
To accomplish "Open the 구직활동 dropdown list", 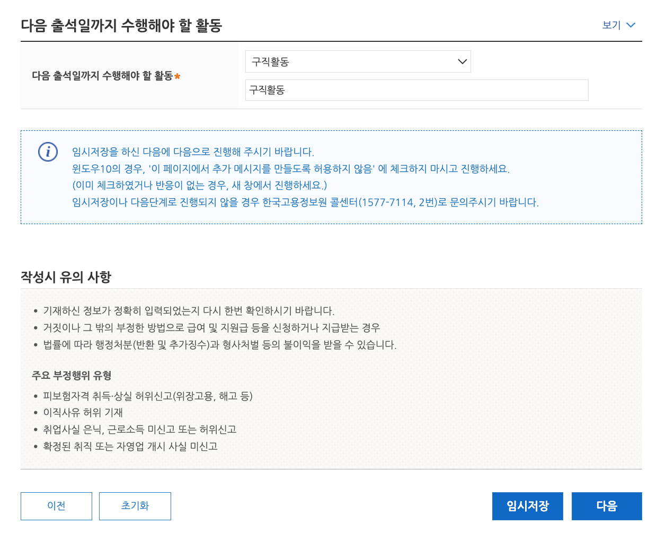I will pyautogui.click(x=358, y=61).
